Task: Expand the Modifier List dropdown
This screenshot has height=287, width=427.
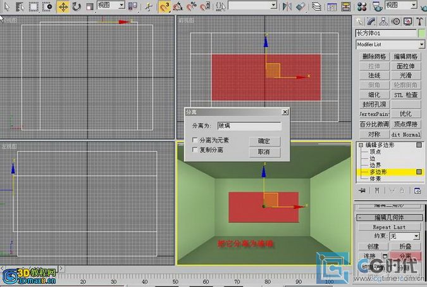Action: [421, 44]
